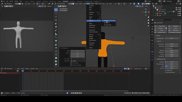Select the Measure tool
The image size is (182, 102).
click(56, 34)
